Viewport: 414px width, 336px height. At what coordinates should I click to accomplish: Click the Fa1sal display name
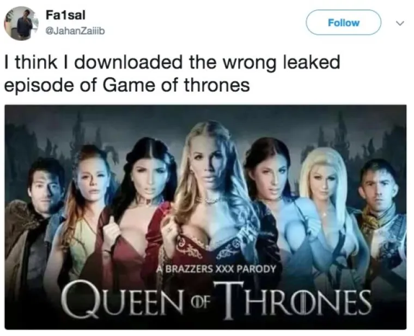click(x=65, y=15)
